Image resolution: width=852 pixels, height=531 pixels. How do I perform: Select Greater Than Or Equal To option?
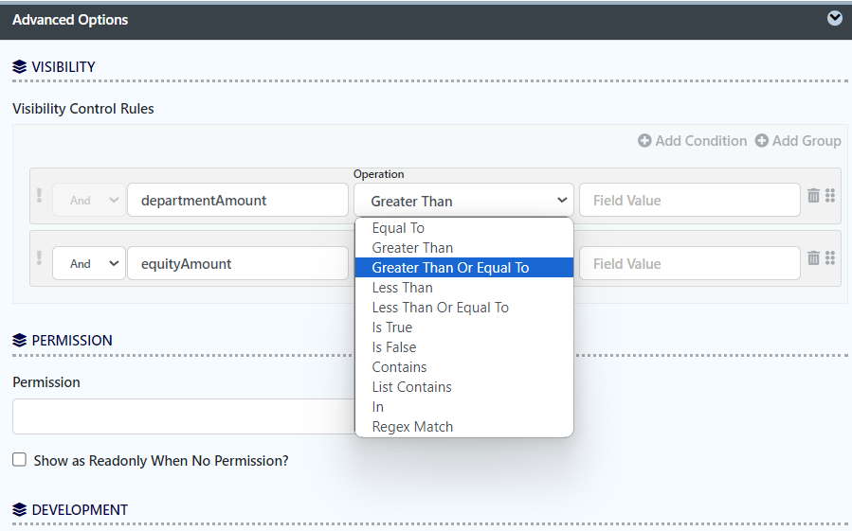(450, 268)
